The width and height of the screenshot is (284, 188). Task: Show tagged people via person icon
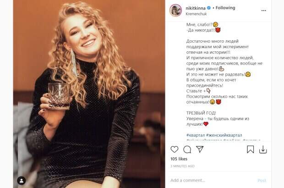pyautogui.click(x=22, y=181)
